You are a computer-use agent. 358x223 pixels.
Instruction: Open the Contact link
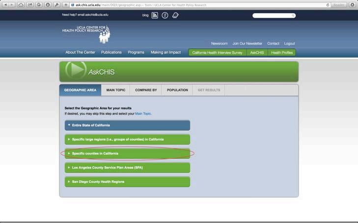click(x=273, y=43)
